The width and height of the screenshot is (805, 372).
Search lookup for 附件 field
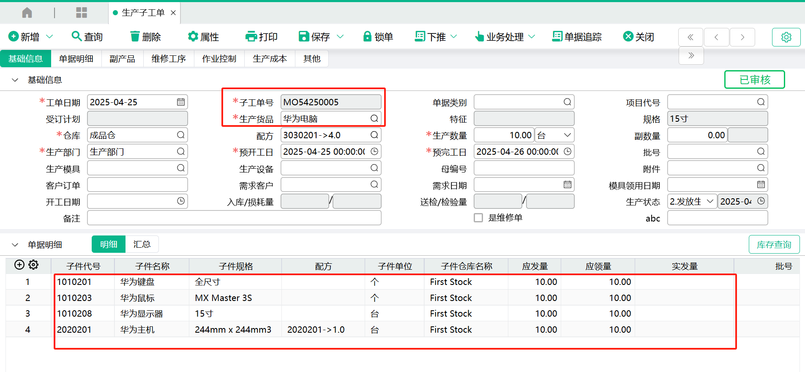[x=761, y=168]
